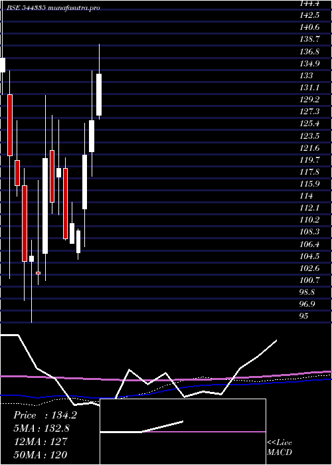Click the '50MA : 120' readout
This screenshot has height=465, width=332.
(40, 454)
